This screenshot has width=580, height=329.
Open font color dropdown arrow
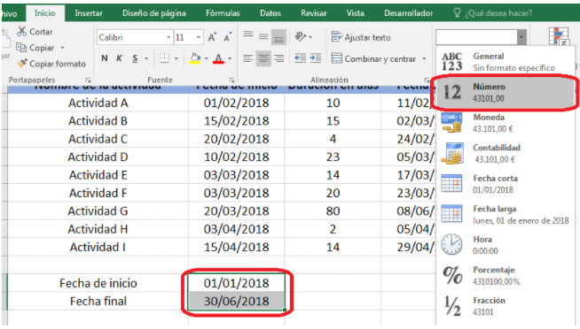coord(230,58)
